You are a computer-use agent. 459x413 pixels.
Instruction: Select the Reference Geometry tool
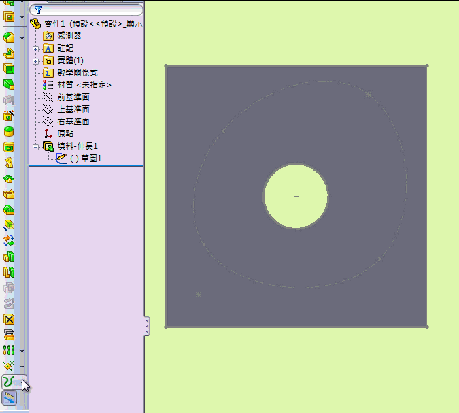pos(9,366)
